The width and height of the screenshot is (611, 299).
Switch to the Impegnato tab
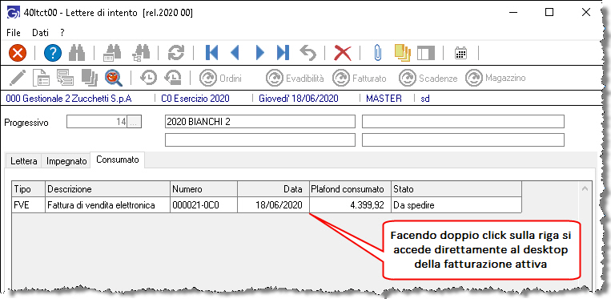coord(66,161)
